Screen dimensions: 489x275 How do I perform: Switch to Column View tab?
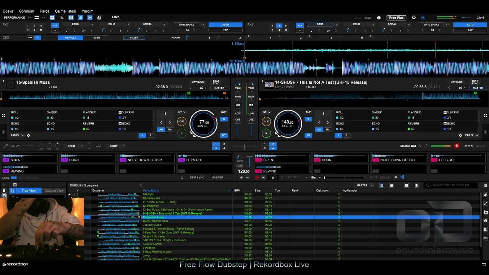(54, 191)
